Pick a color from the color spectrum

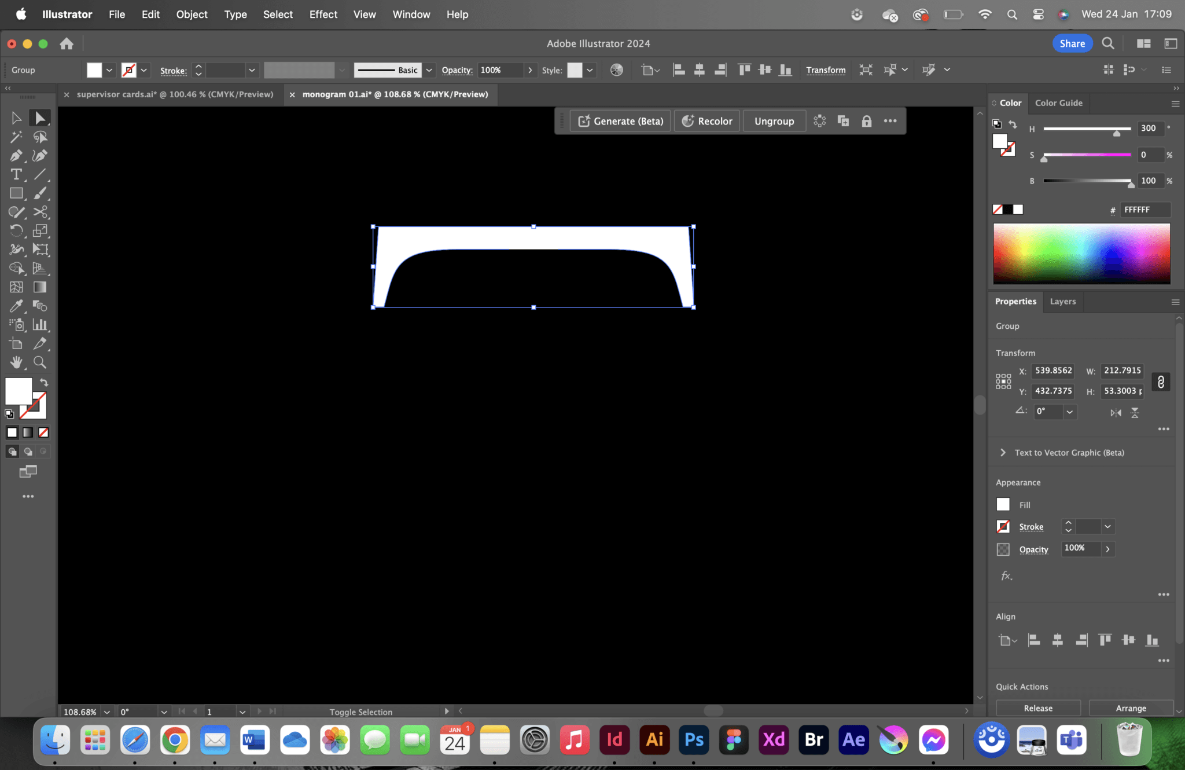pyautogui.click(x=1081, y=253)
